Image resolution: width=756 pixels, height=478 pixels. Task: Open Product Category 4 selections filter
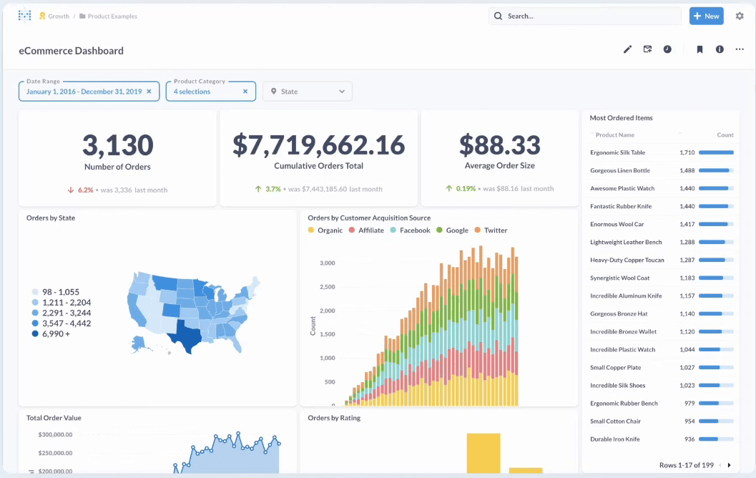coord(192,92)
